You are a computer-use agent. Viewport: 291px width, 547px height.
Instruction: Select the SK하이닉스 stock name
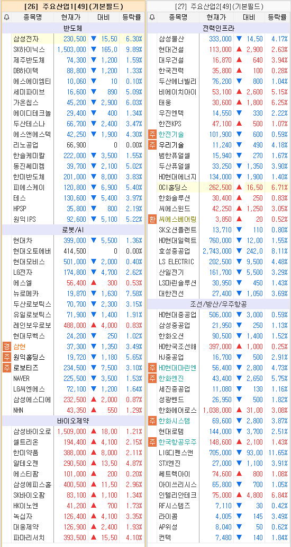(29, 49)
